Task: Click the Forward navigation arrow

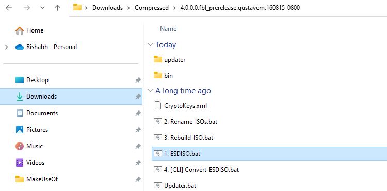Action: coord(27,8)
